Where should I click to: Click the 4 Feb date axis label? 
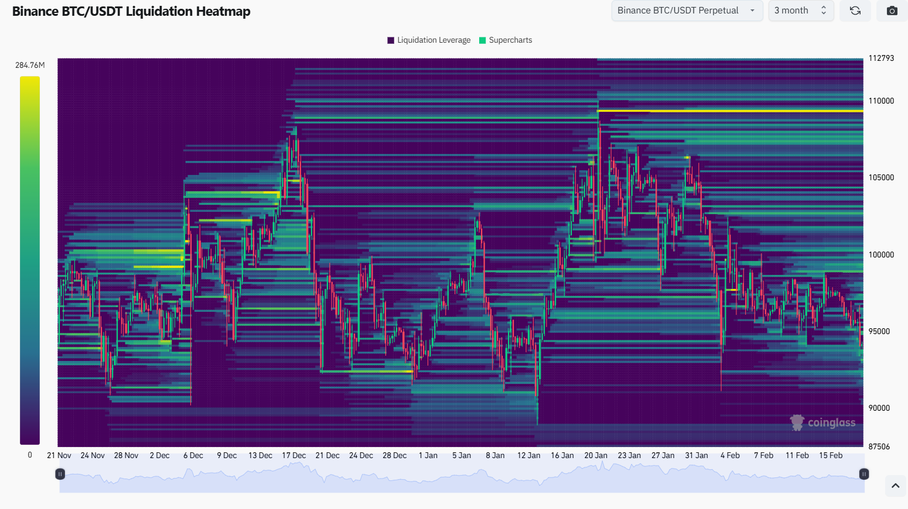pos(730,456)
